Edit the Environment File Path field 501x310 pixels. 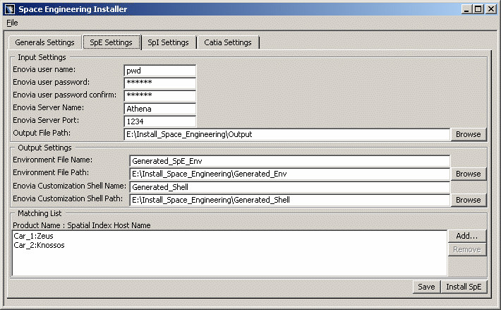coord(290,174)
